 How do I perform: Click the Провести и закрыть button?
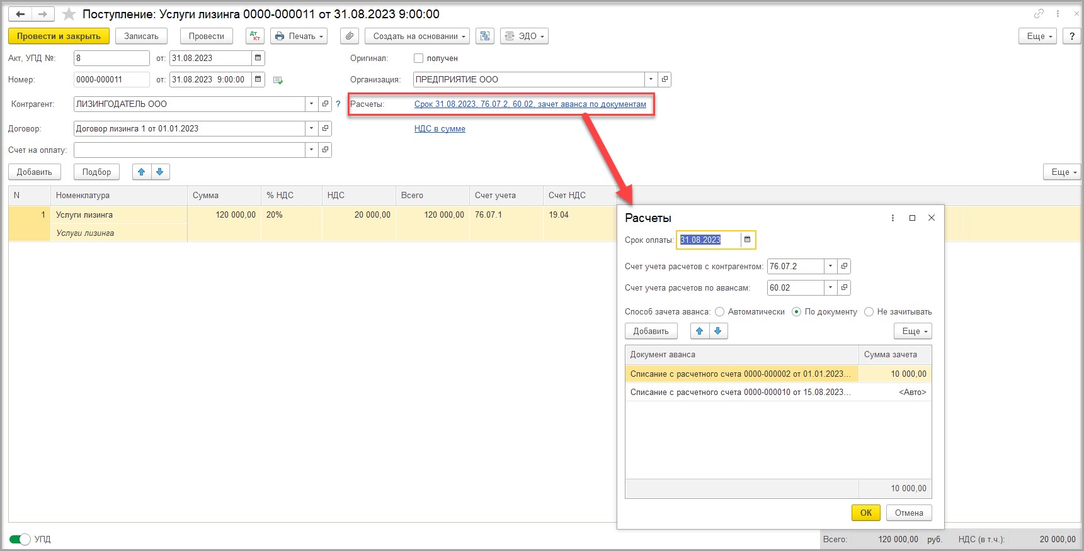59,36
